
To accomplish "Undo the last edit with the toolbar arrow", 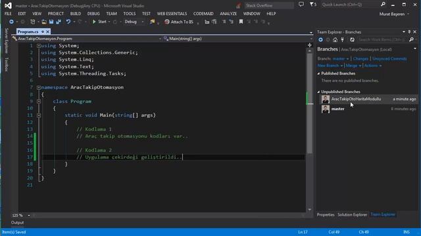I will pos(68,22).
